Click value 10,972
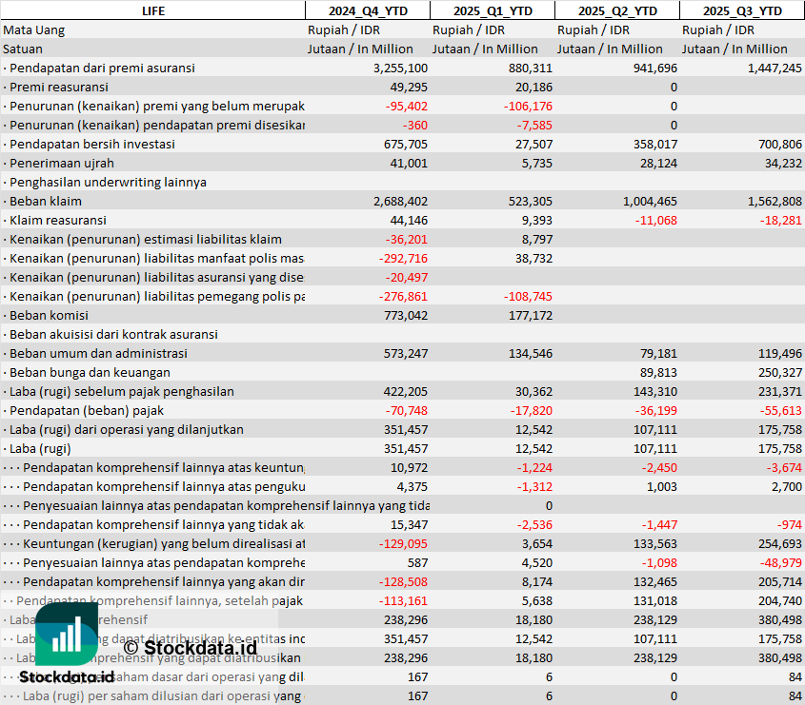The width and height of the screenshot is (805, 705). [x=409, y=467]
